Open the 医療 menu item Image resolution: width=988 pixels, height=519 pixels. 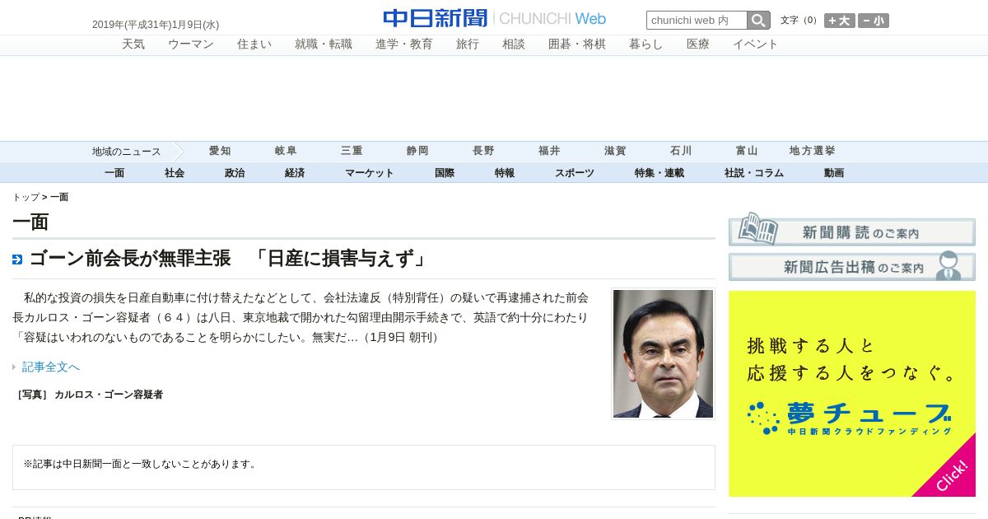698,44
